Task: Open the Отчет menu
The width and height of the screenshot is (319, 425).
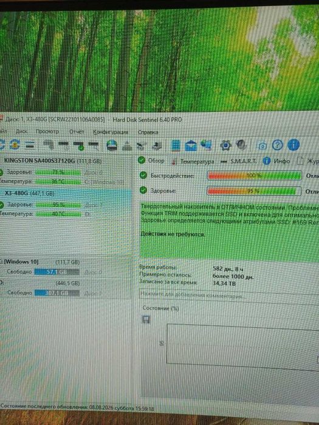Action: (77, 132)
